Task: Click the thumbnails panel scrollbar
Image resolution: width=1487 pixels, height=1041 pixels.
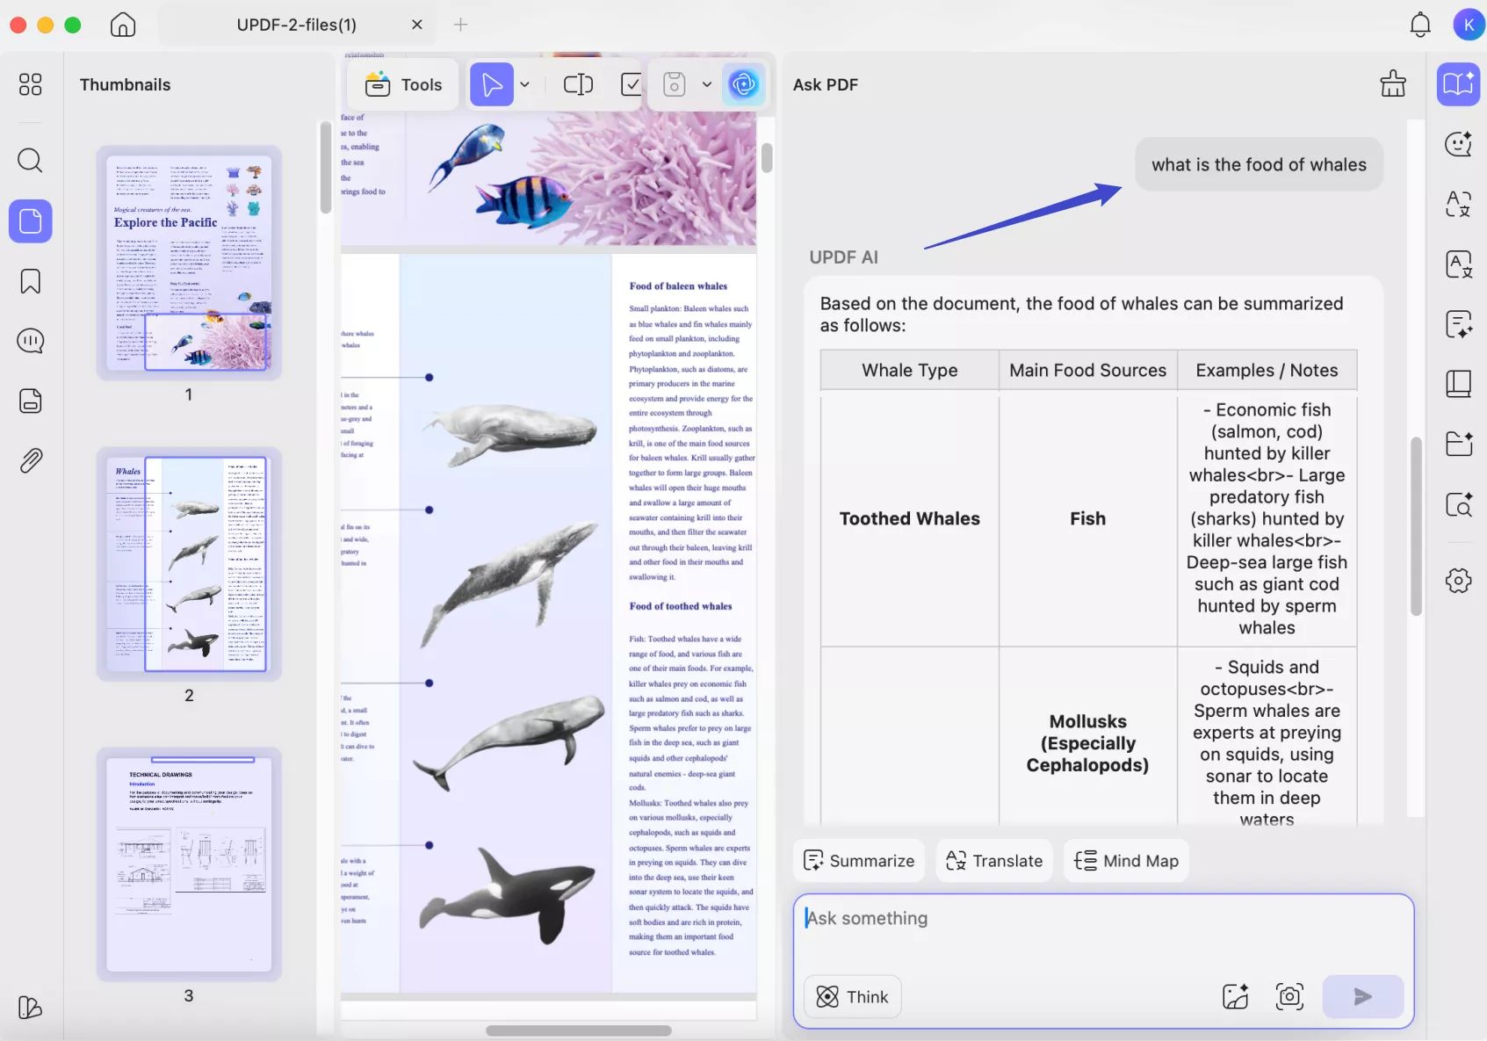Action: pos(325,167)
